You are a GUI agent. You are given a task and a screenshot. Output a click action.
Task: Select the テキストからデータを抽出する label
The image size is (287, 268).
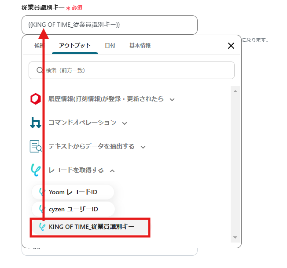[x=91, y=146]
